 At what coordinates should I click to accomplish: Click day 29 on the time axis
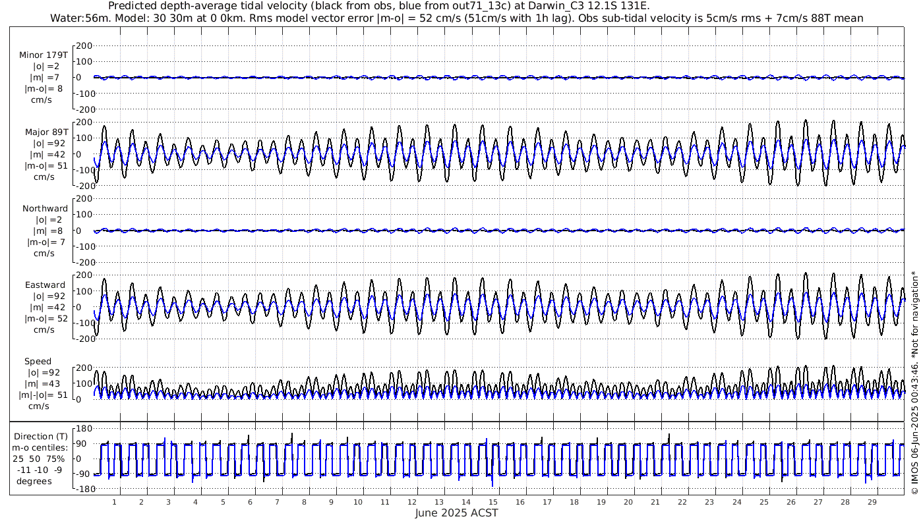(872, 502)
